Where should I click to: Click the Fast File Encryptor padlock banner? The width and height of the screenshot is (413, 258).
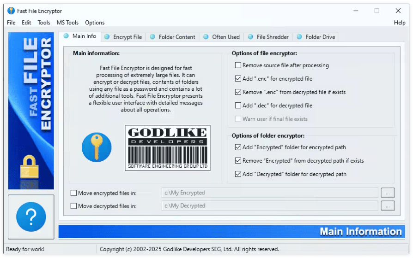coord(31,111)
